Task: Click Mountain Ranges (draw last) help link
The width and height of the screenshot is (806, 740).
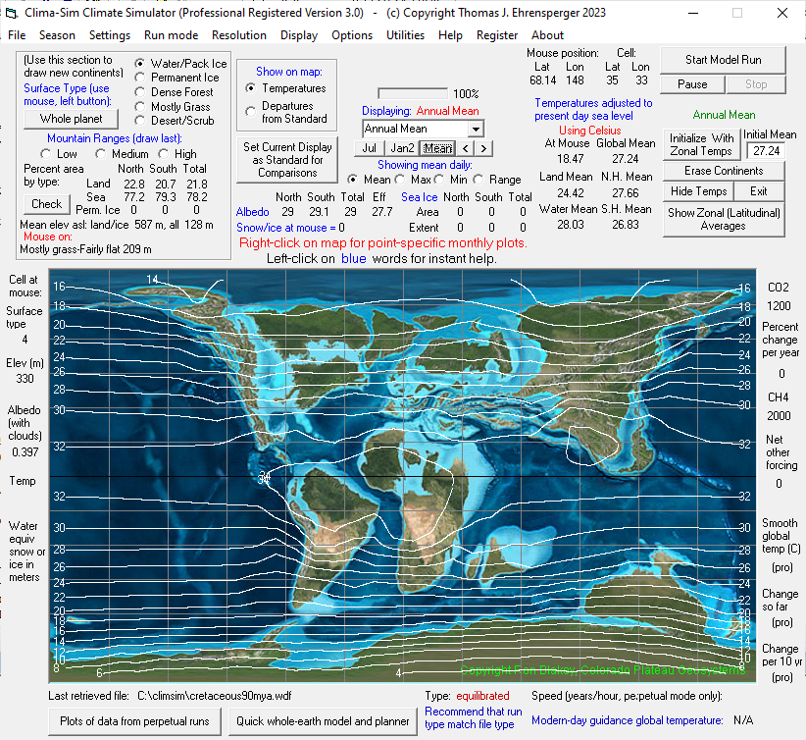Action: (x=114, y=138)
